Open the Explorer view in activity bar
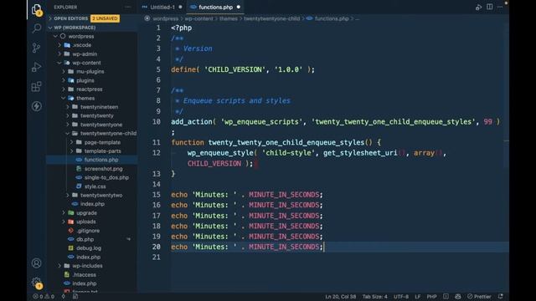Screen dimensions: 536x301 click(x=36, y=9)
